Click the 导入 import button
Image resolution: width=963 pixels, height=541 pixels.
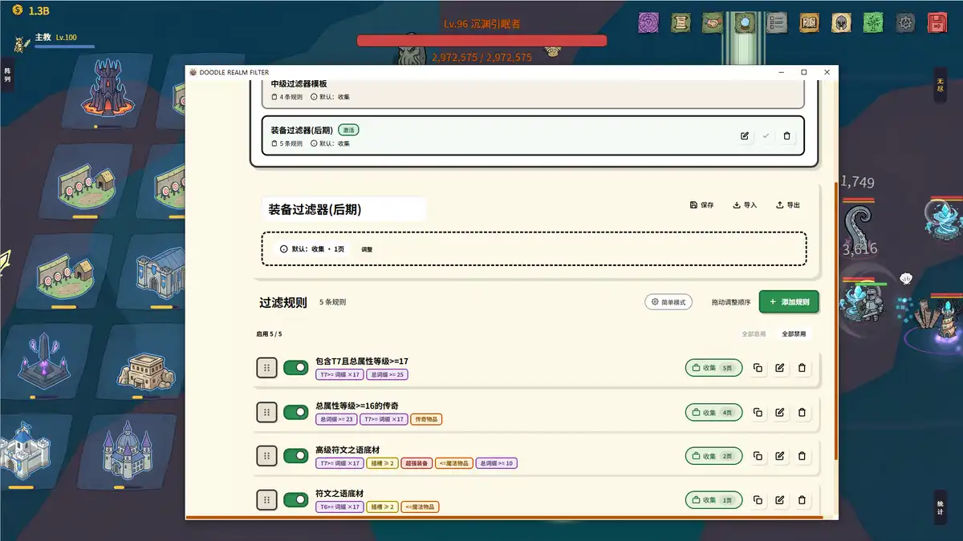(745, 205)
